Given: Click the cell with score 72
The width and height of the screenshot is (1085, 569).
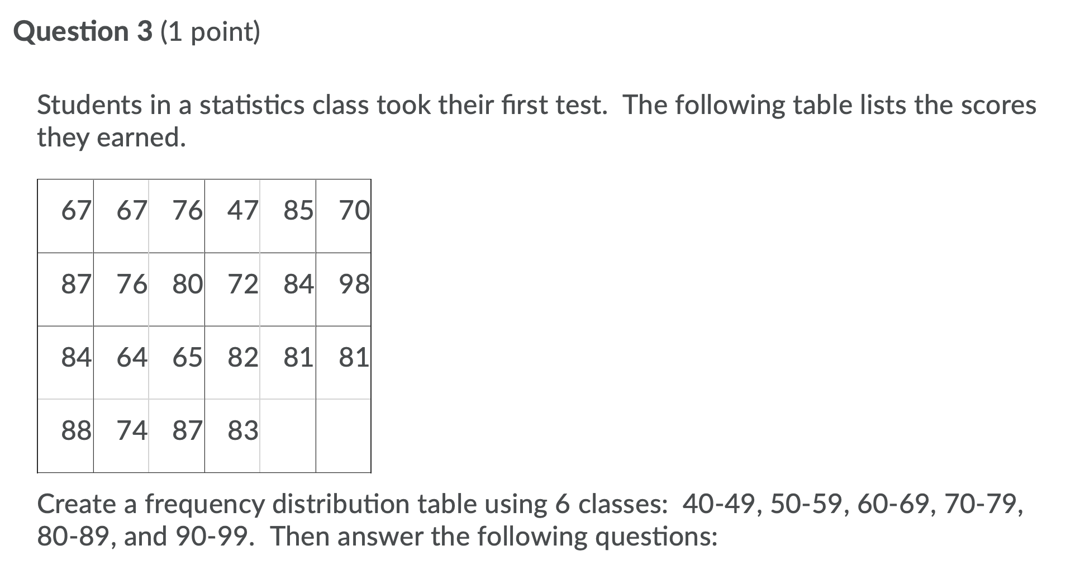Looking at the screenshot, I should tap(232, 290).
